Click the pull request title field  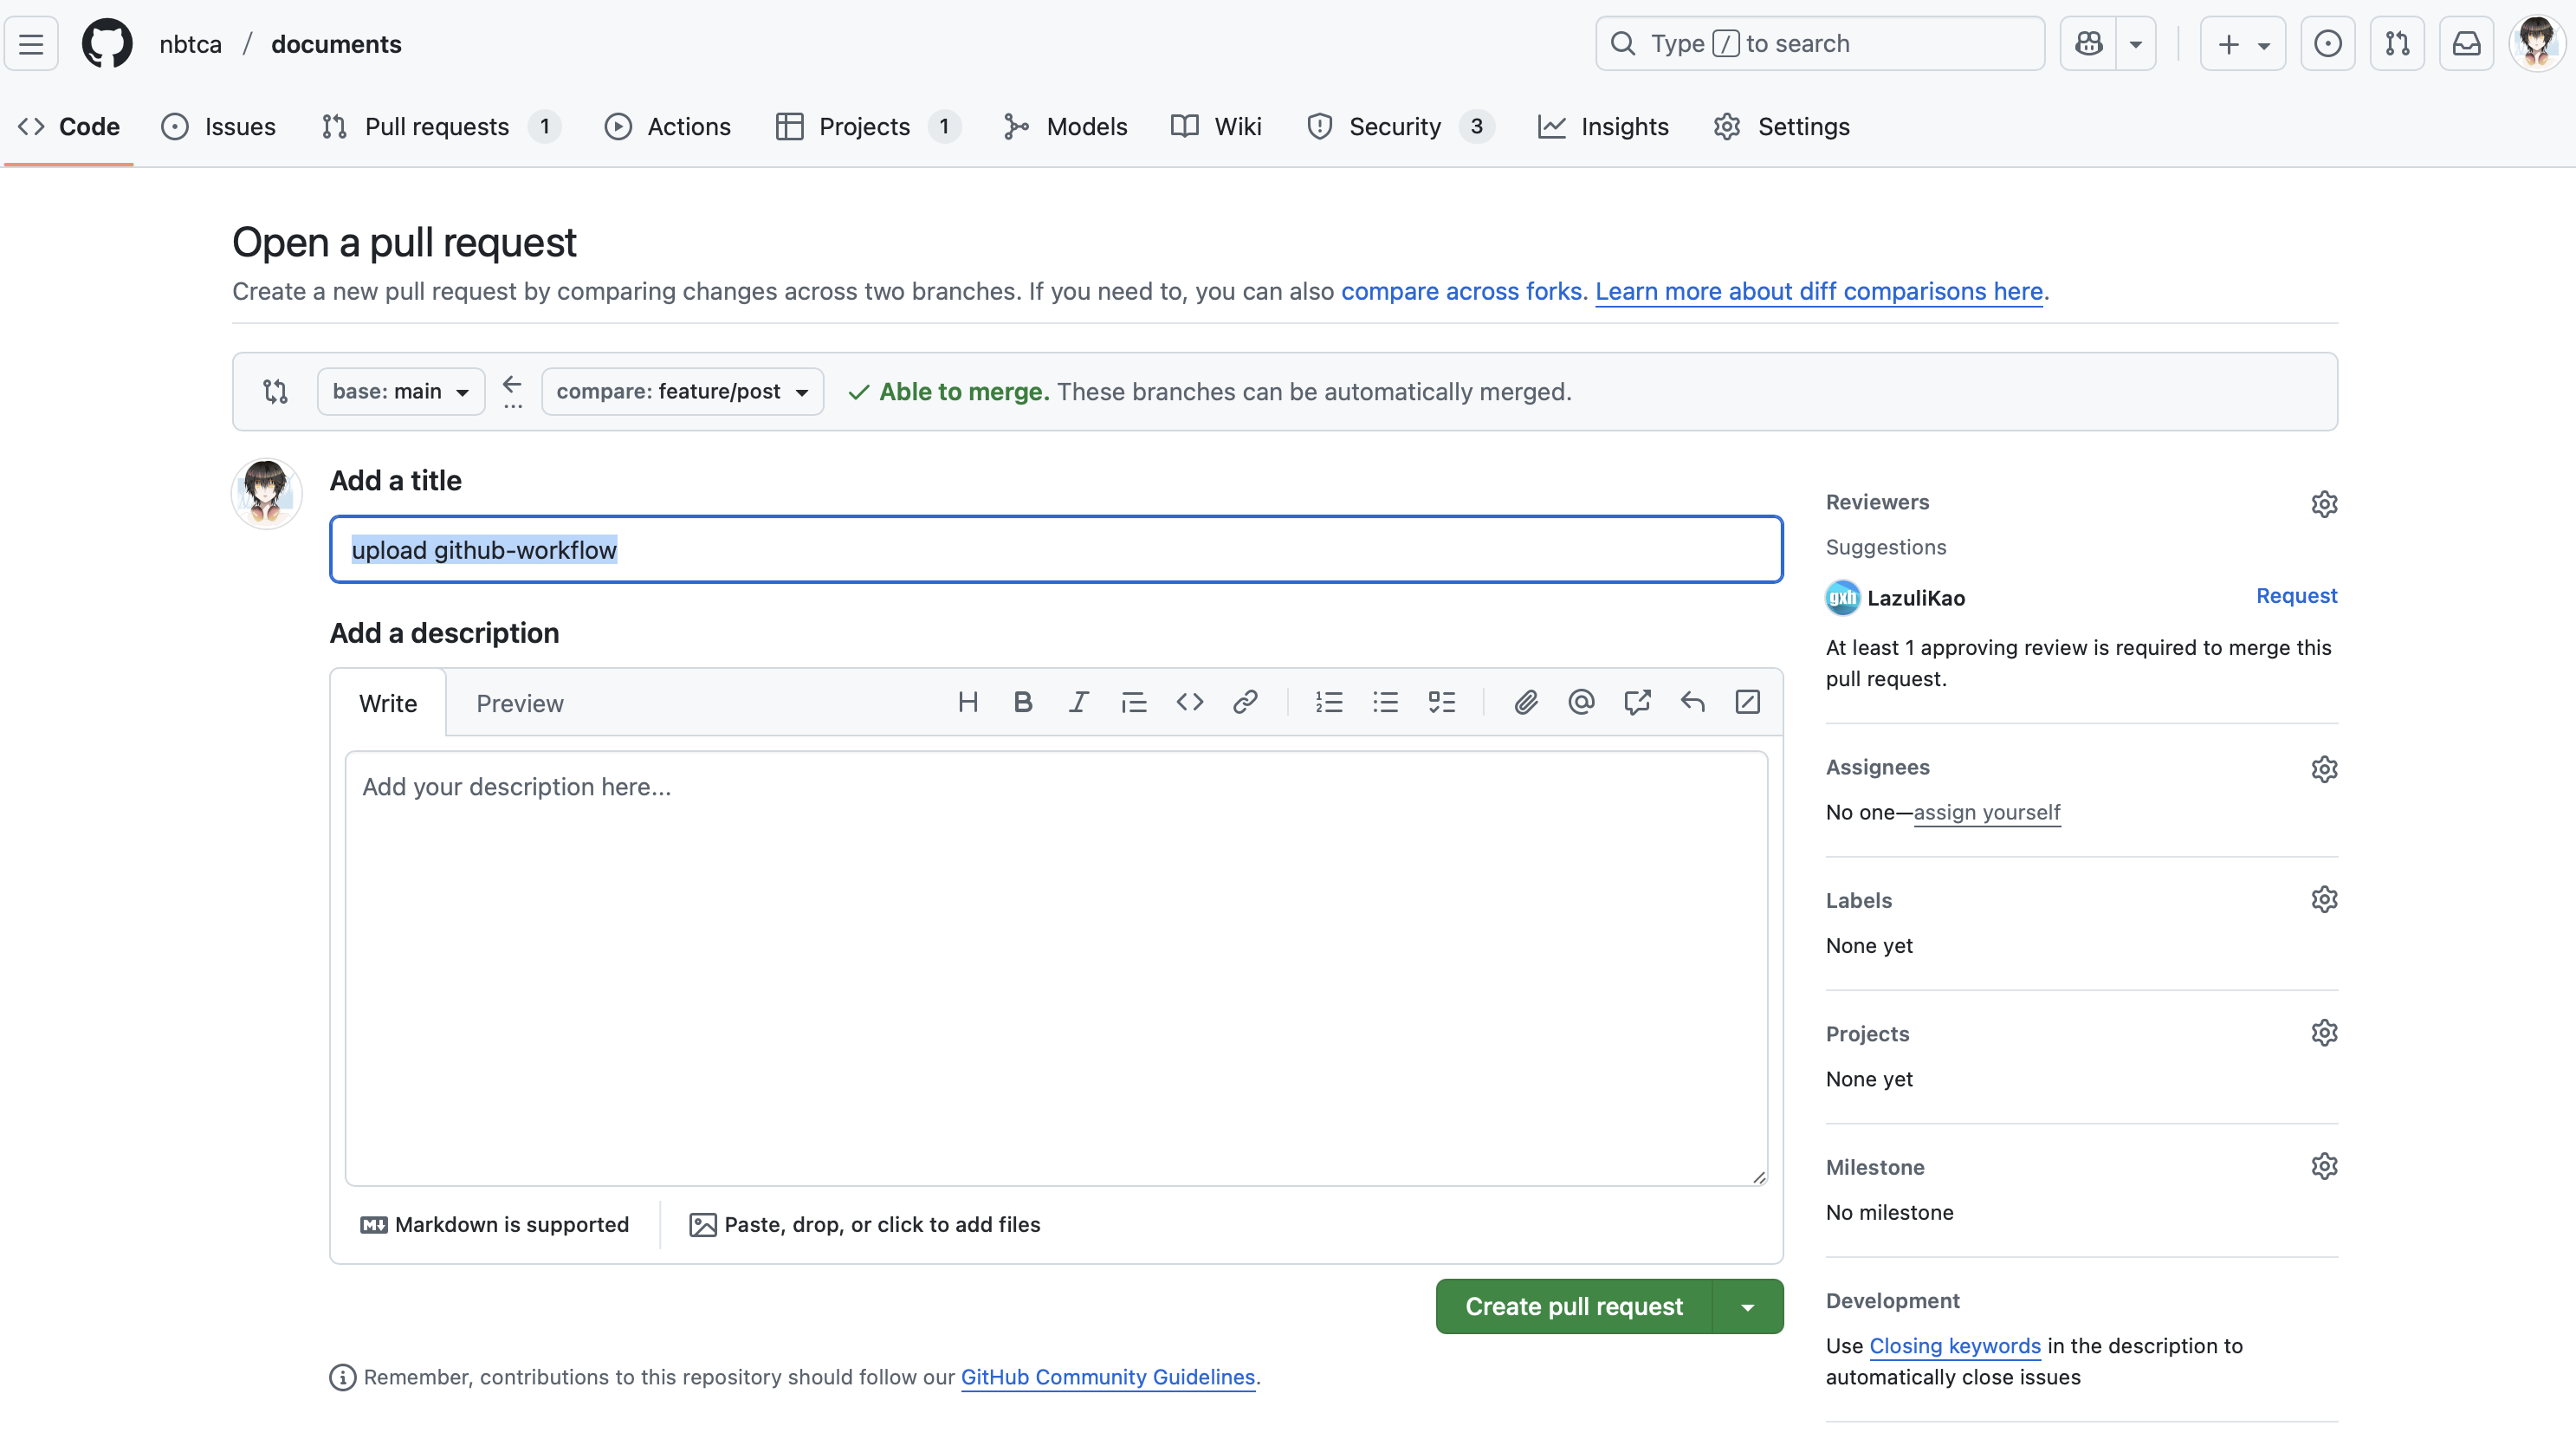(x=1055, y=550)
